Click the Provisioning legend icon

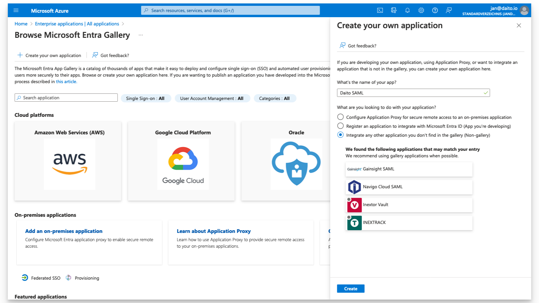click(68, 278)
